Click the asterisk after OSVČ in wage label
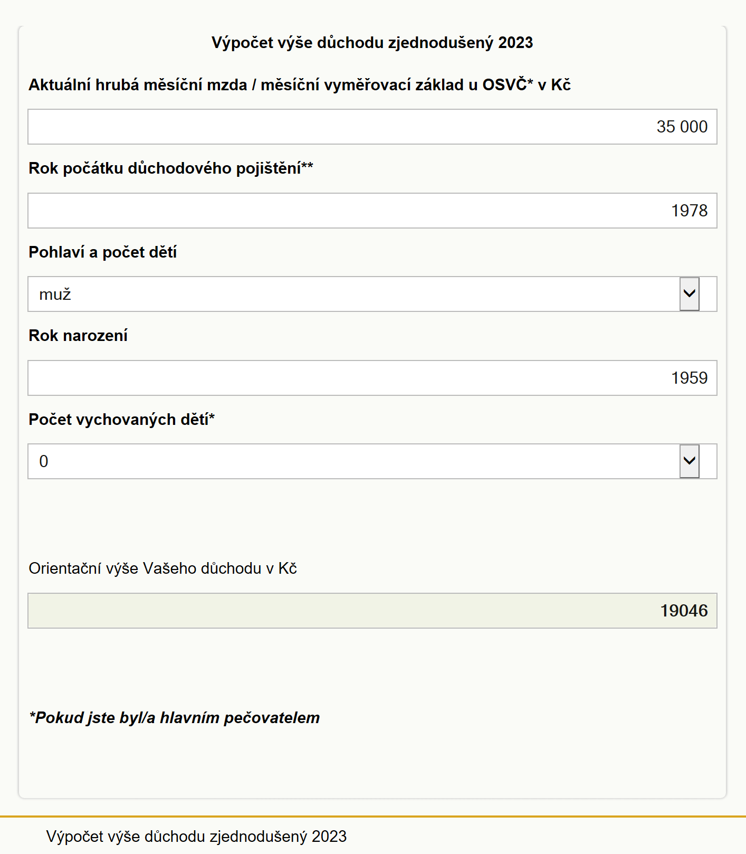Screen dimensions: 746x854 click(530, 81)
